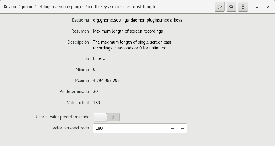Click the 'Valor actual' value 180
This screenshot has width=275, height=146.
[96, 103]
